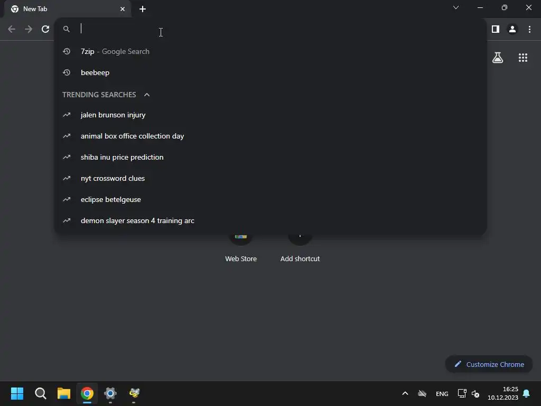Viewport: 541px width, 406px height.
Task: Close the New Tab tab
Action: tap(123, 9)
